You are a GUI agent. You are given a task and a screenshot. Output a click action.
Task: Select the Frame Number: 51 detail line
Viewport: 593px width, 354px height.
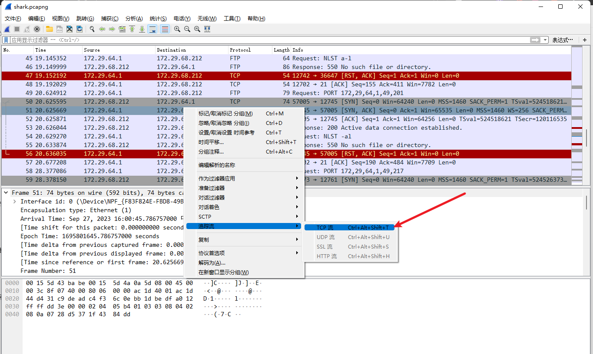coord(48,271)
